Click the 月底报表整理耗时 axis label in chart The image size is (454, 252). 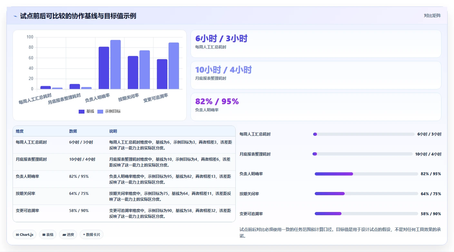(x=64, y=99)
